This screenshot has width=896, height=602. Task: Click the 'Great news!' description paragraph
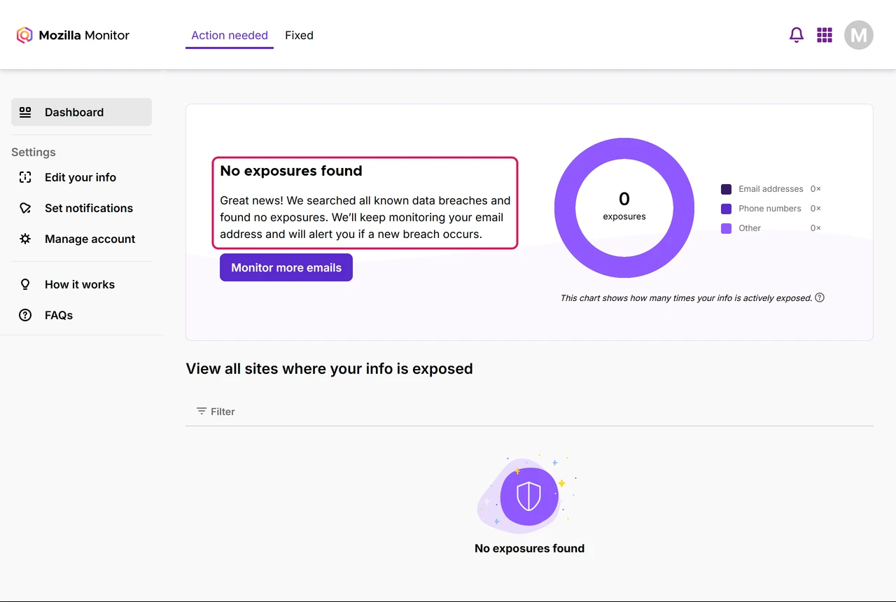tap(365, 217)
